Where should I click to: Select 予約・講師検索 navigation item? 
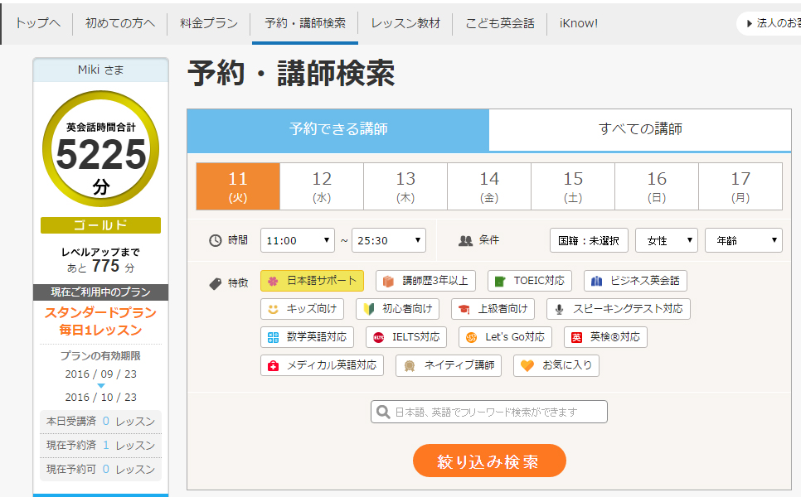coord(305,23)
